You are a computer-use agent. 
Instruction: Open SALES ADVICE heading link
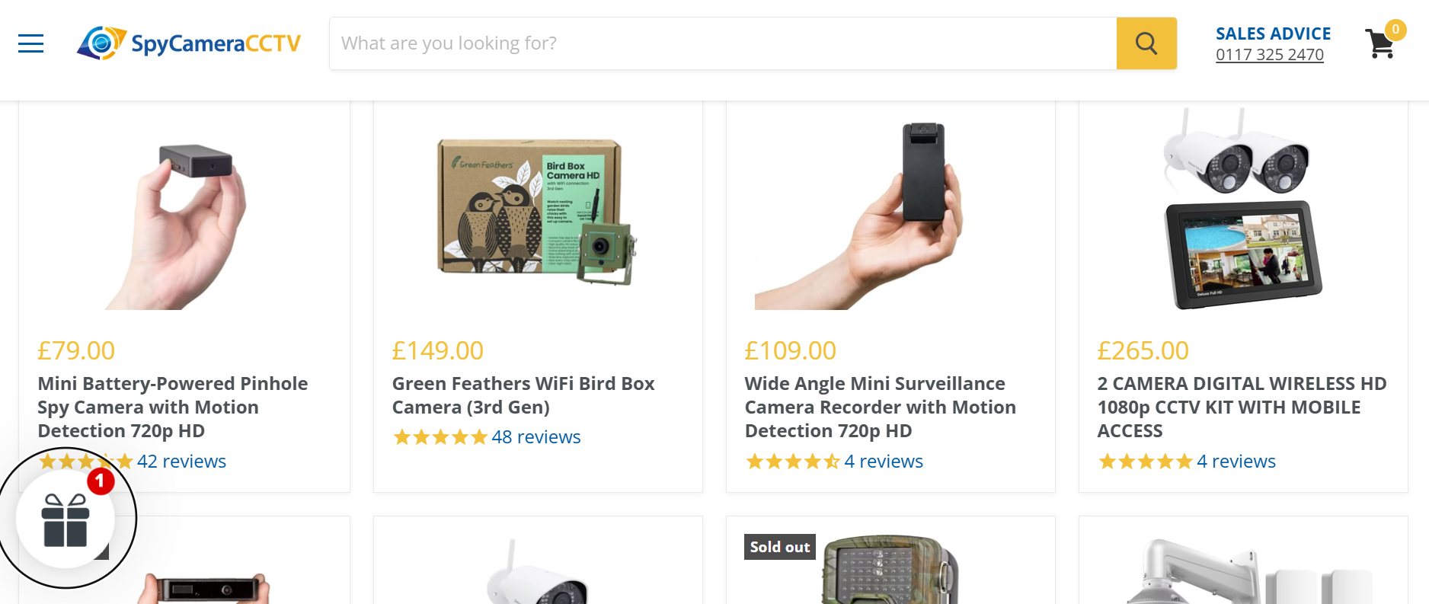1273,34
